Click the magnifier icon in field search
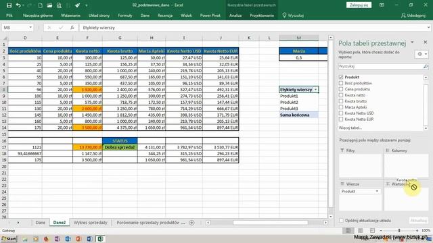Image resolution: width=433 pixels, height=243 pixels. (x=426, y=66)
